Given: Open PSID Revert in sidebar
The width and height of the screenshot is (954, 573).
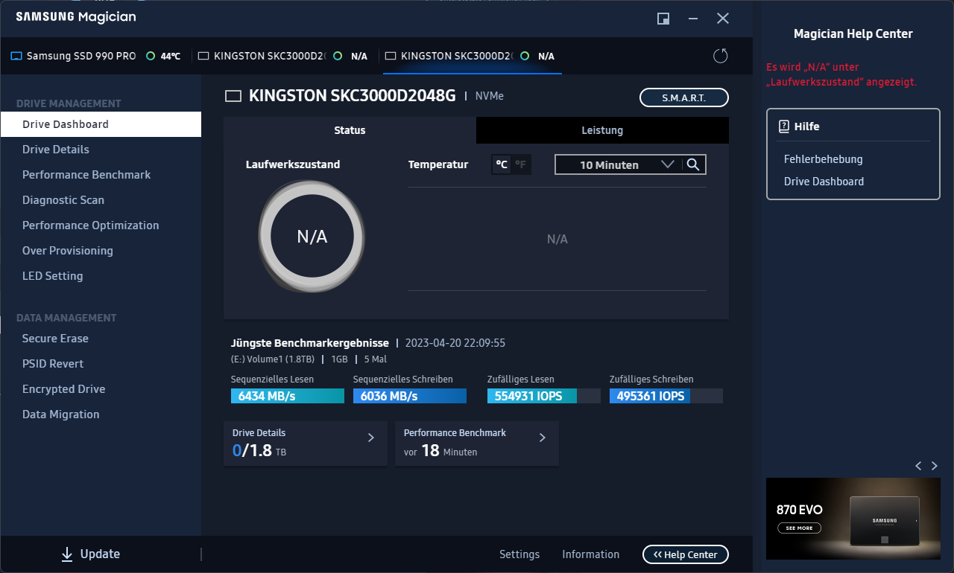Looking at the screenshot, I should pos(101,364).
